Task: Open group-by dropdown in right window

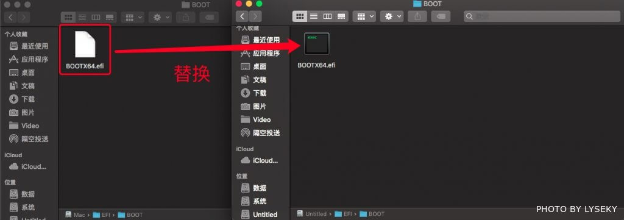Action: pyautogui.click(x=364, y=16)
